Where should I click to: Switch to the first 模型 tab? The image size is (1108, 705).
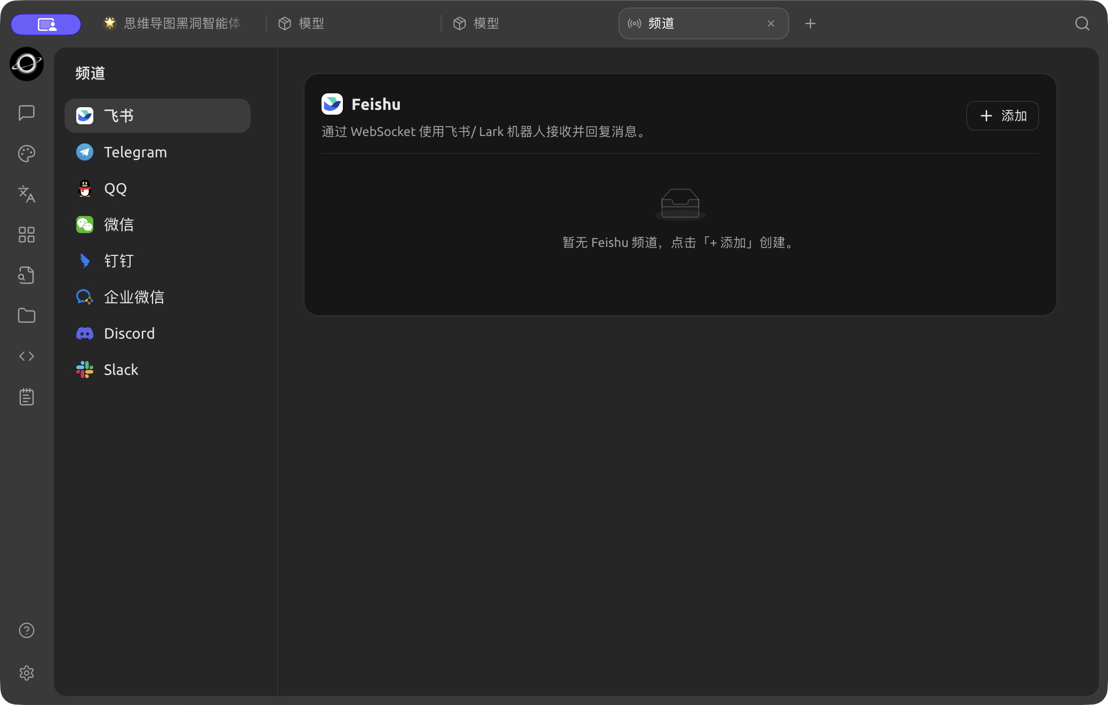(354, 23)
